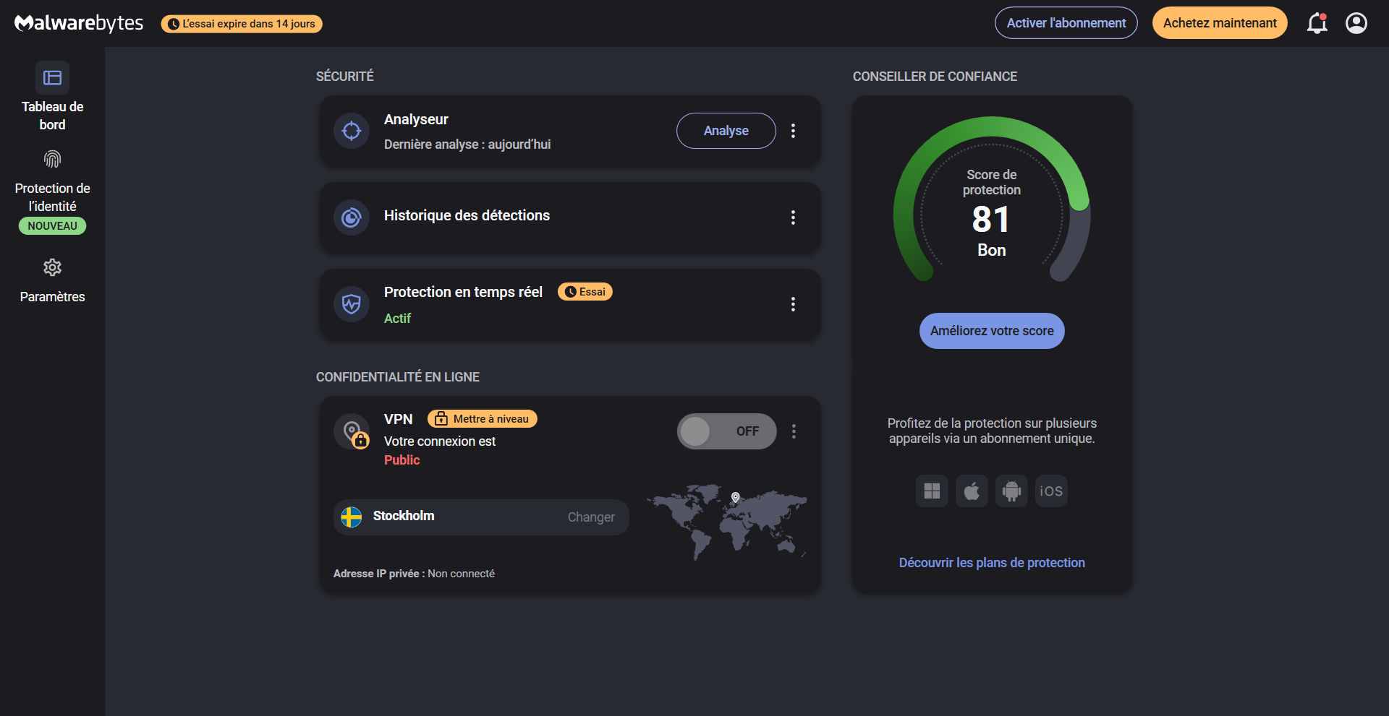1389x716 pixels.
Task: Click the world map thumbnail
Action: 727,522
